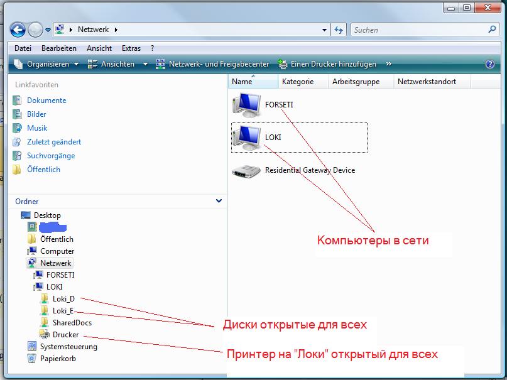
Task: Sort by the Netzwerkstandort column header
Action: 432,82
